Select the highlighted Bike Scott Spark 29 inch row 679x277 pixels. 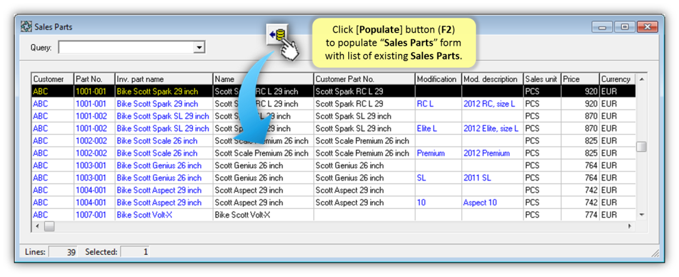pyautogui.click(x=333, y=91)
